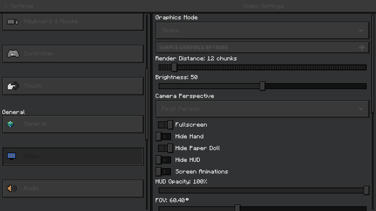The height and width of the screenshot is (211, 376).
Task: Click the General globe cube icon
Action: (x=11, y=124)
